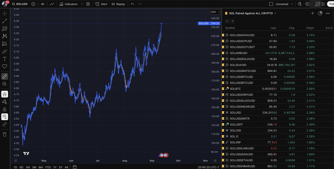Sort watchlist by Last column header
The image size is (334, 169).
coord(273,28)
